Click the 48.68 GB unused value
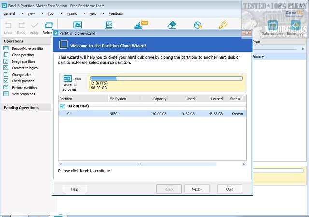Screen dimensions: 309x217 coord(216,114)
